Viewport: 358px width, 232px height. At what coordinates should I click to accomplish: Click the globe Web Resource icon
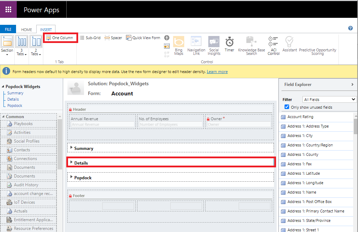[167, 38]
